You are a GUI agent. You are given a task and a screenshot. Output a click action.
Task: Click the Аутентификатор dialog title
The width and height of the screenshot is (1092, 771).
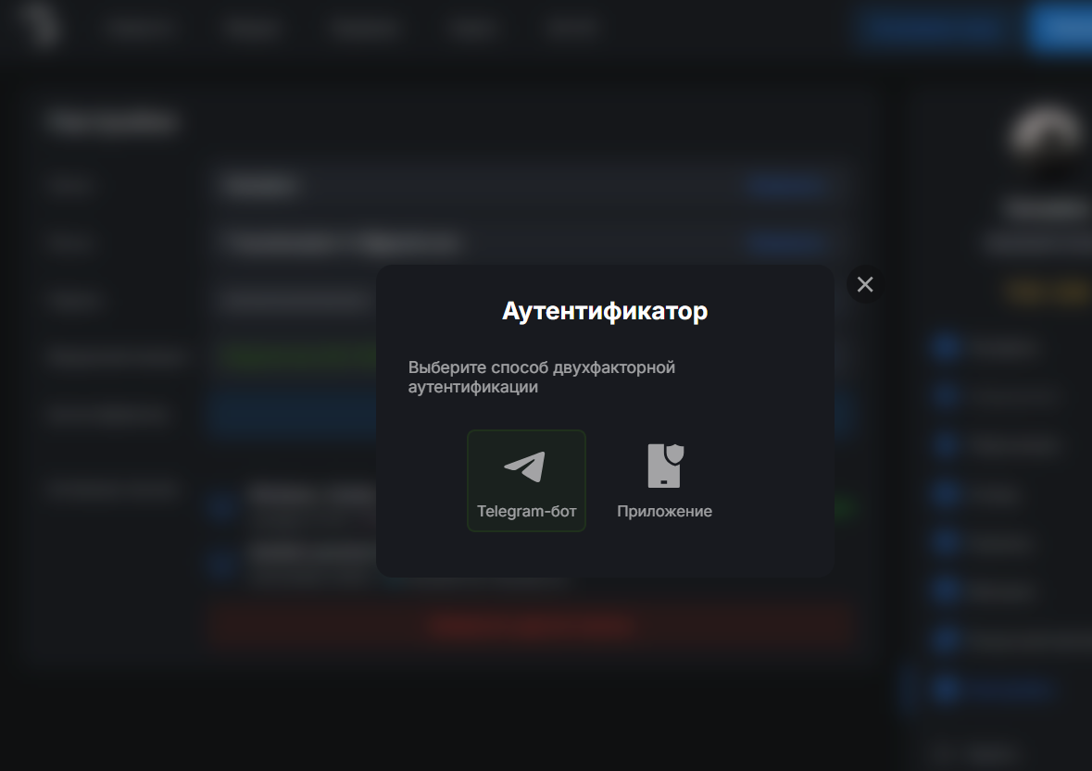click(x=605, y=311)
